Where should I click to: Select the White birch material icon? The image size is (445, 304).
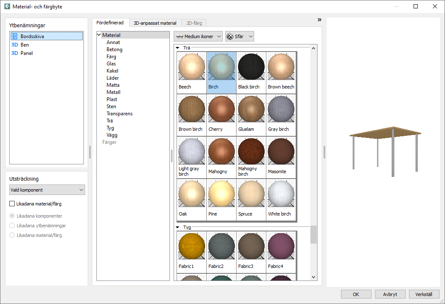(x=281, y=194)
